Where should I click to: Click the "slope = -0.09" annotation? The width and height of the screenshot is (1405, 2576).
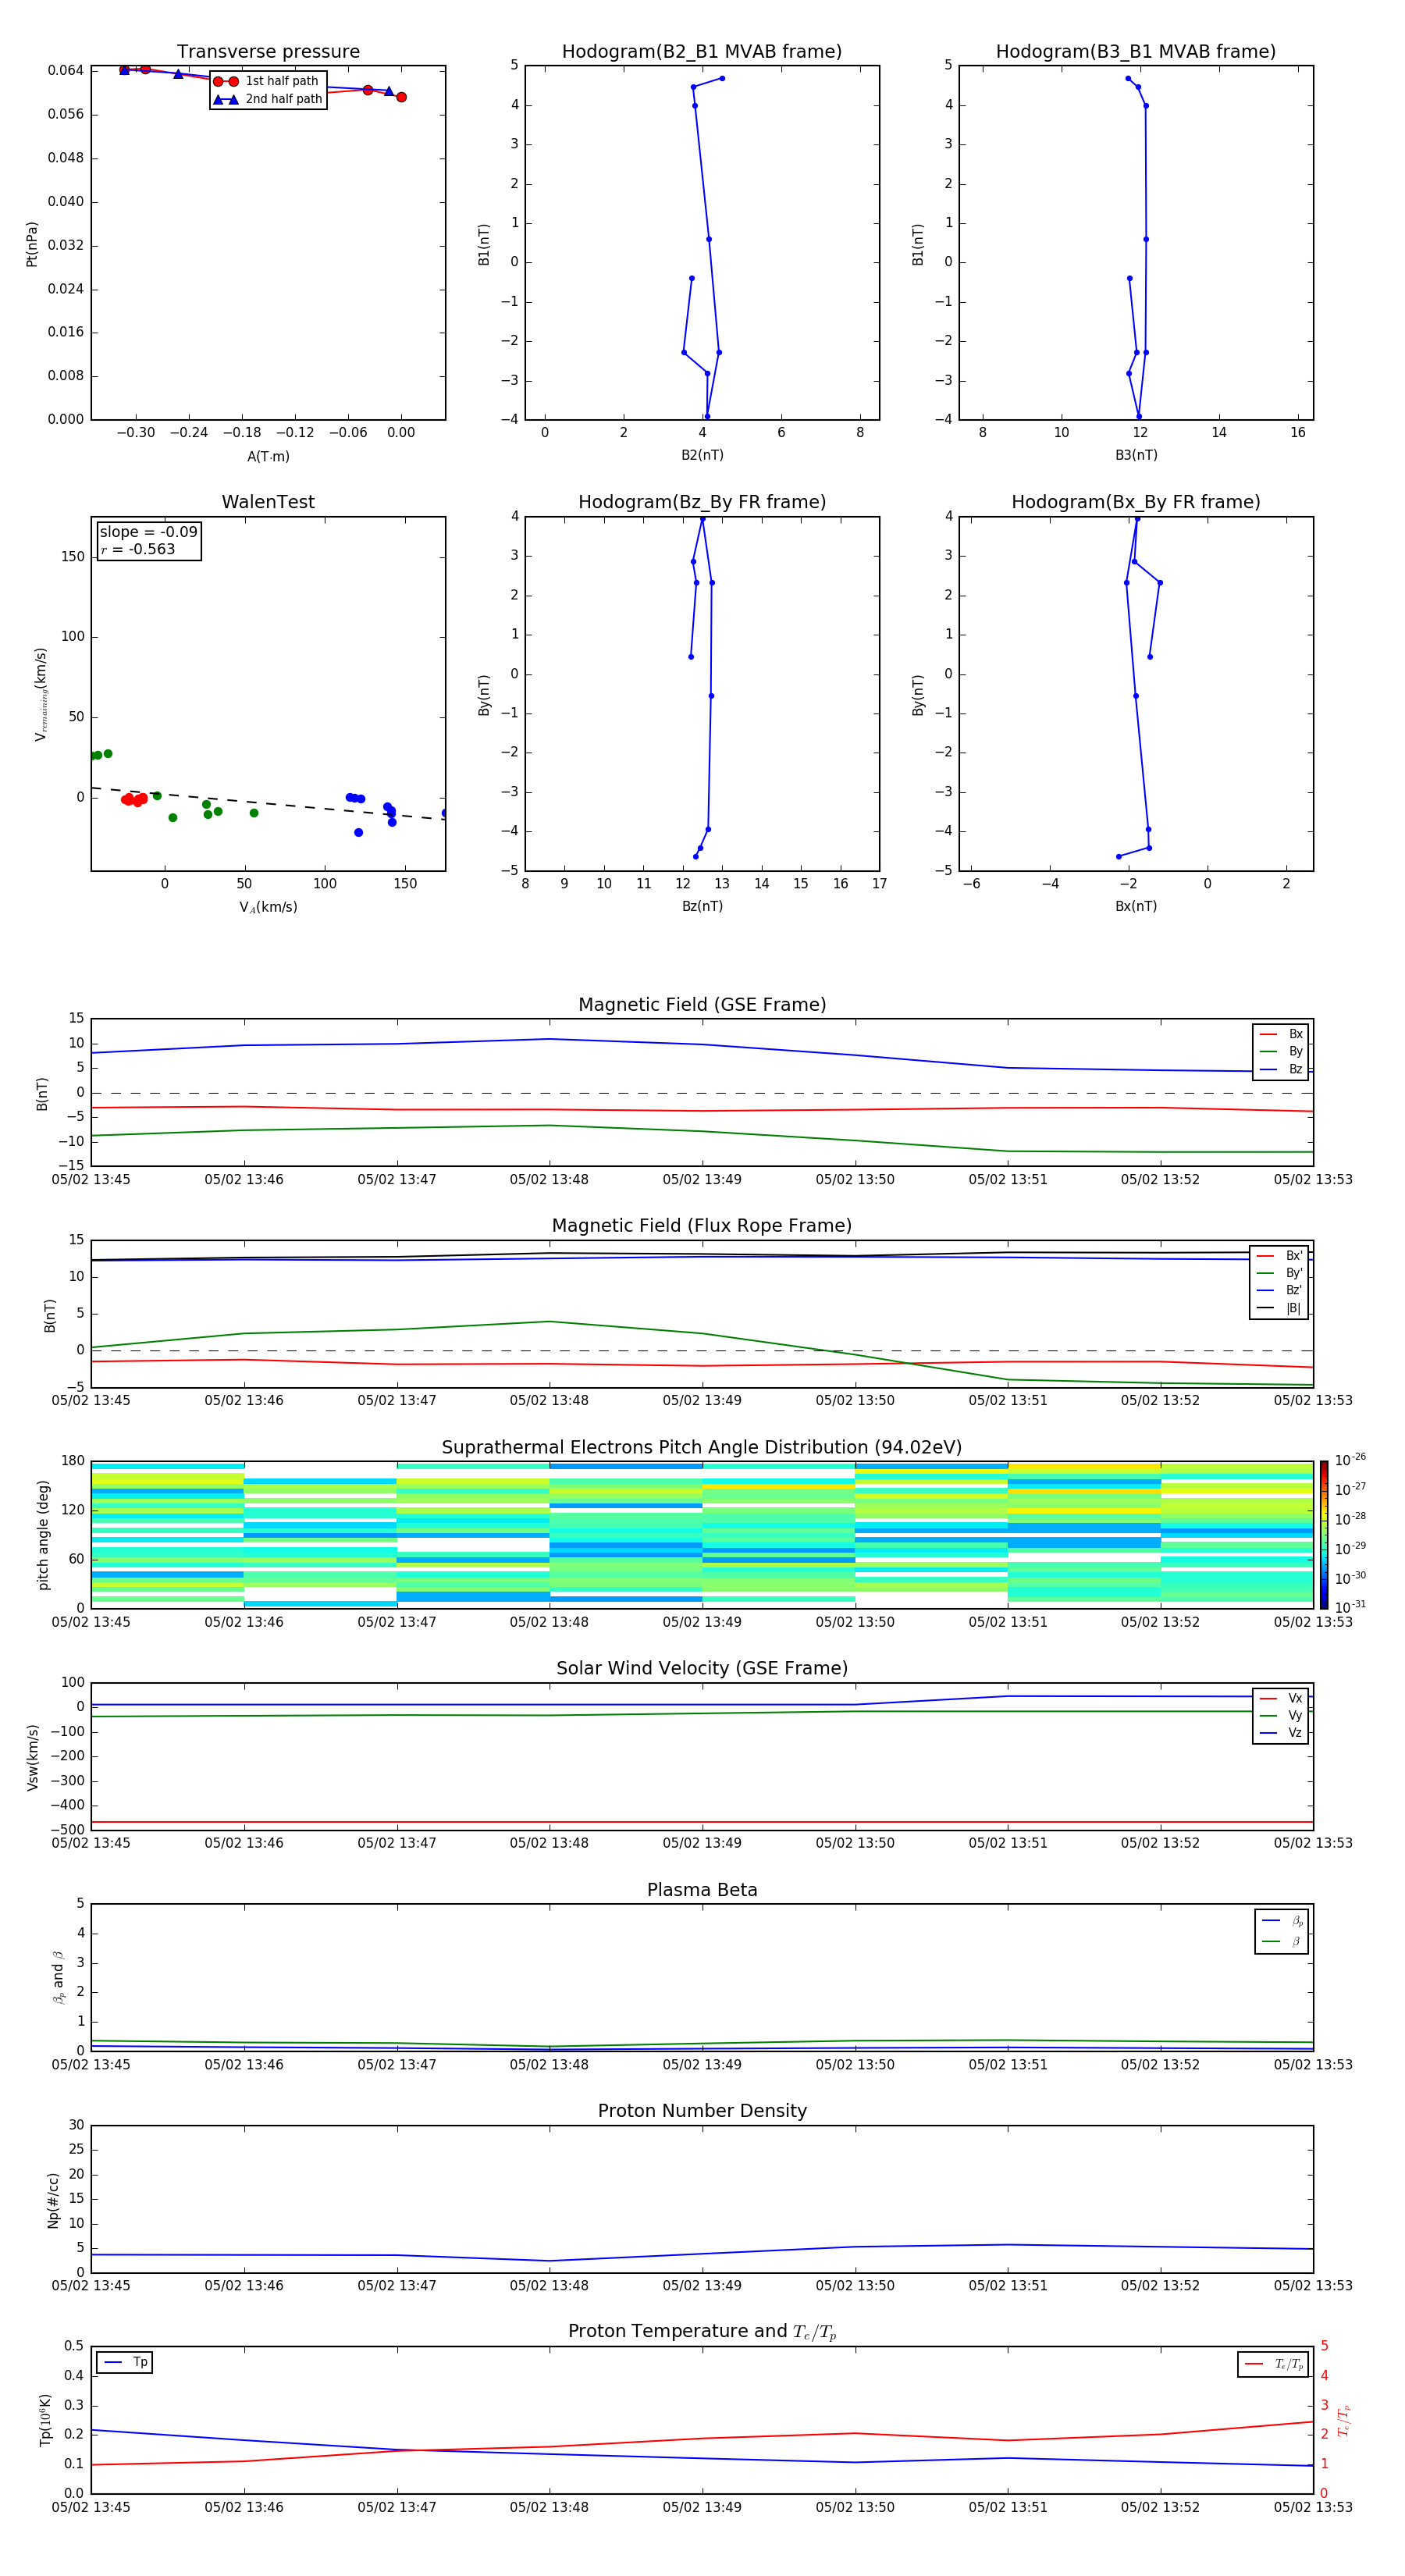(x=149, y=532)
